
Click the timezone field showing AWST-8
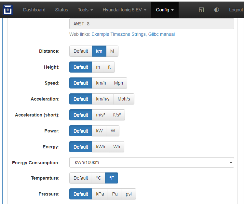click(x=152, y=24)
